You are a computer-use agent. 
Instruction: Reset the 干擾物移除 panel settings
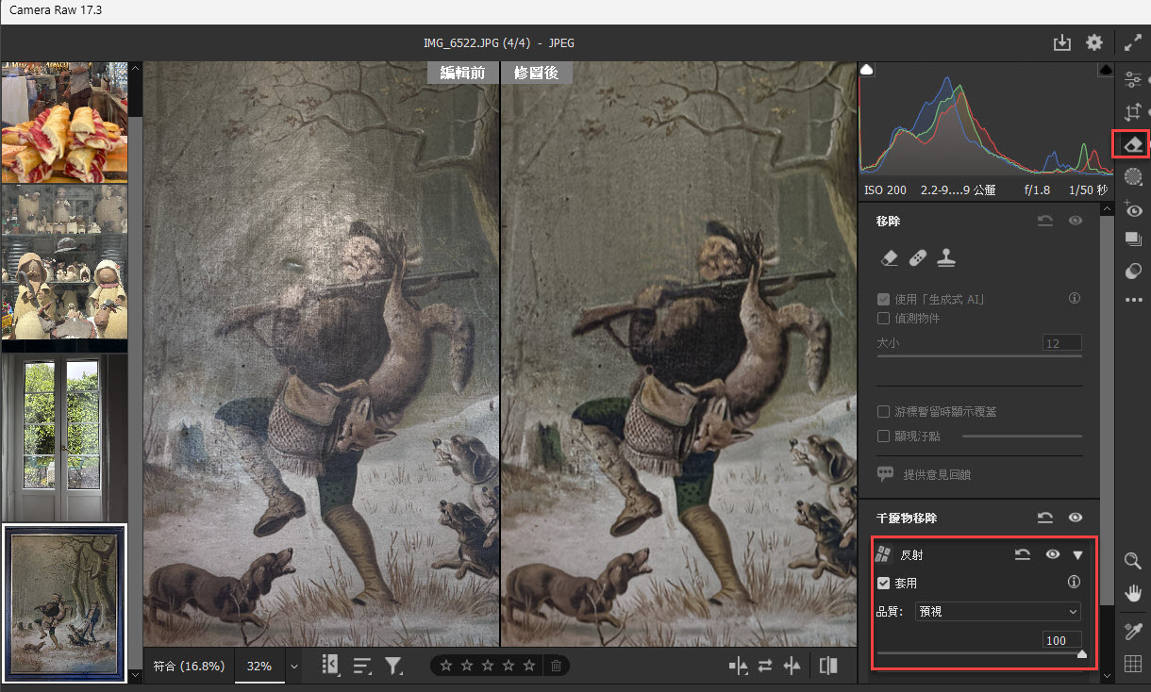click(1045, 518)
